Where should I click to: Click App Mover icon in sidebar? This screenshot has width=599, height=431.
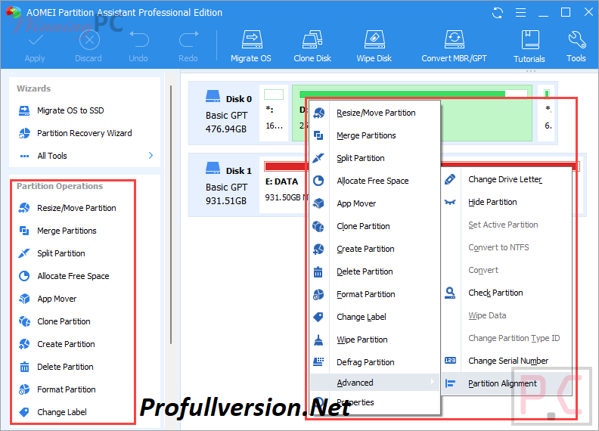tap(24, 299)
